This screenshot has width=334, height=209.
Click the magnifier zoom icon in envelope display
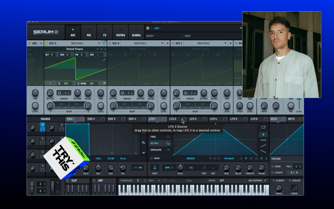point(144,143)
